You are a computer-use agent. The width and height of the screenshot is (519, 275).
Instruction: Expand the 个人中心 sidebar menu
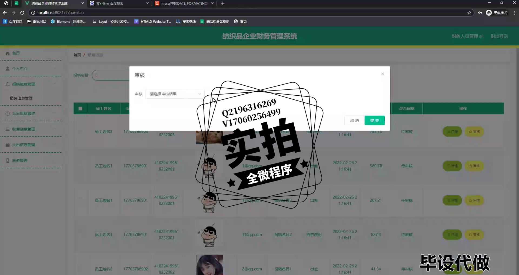pos(31,69)
